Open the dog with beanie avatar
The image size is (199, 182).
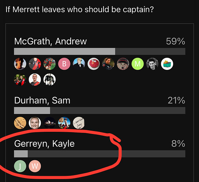click(x=123, y=64)
